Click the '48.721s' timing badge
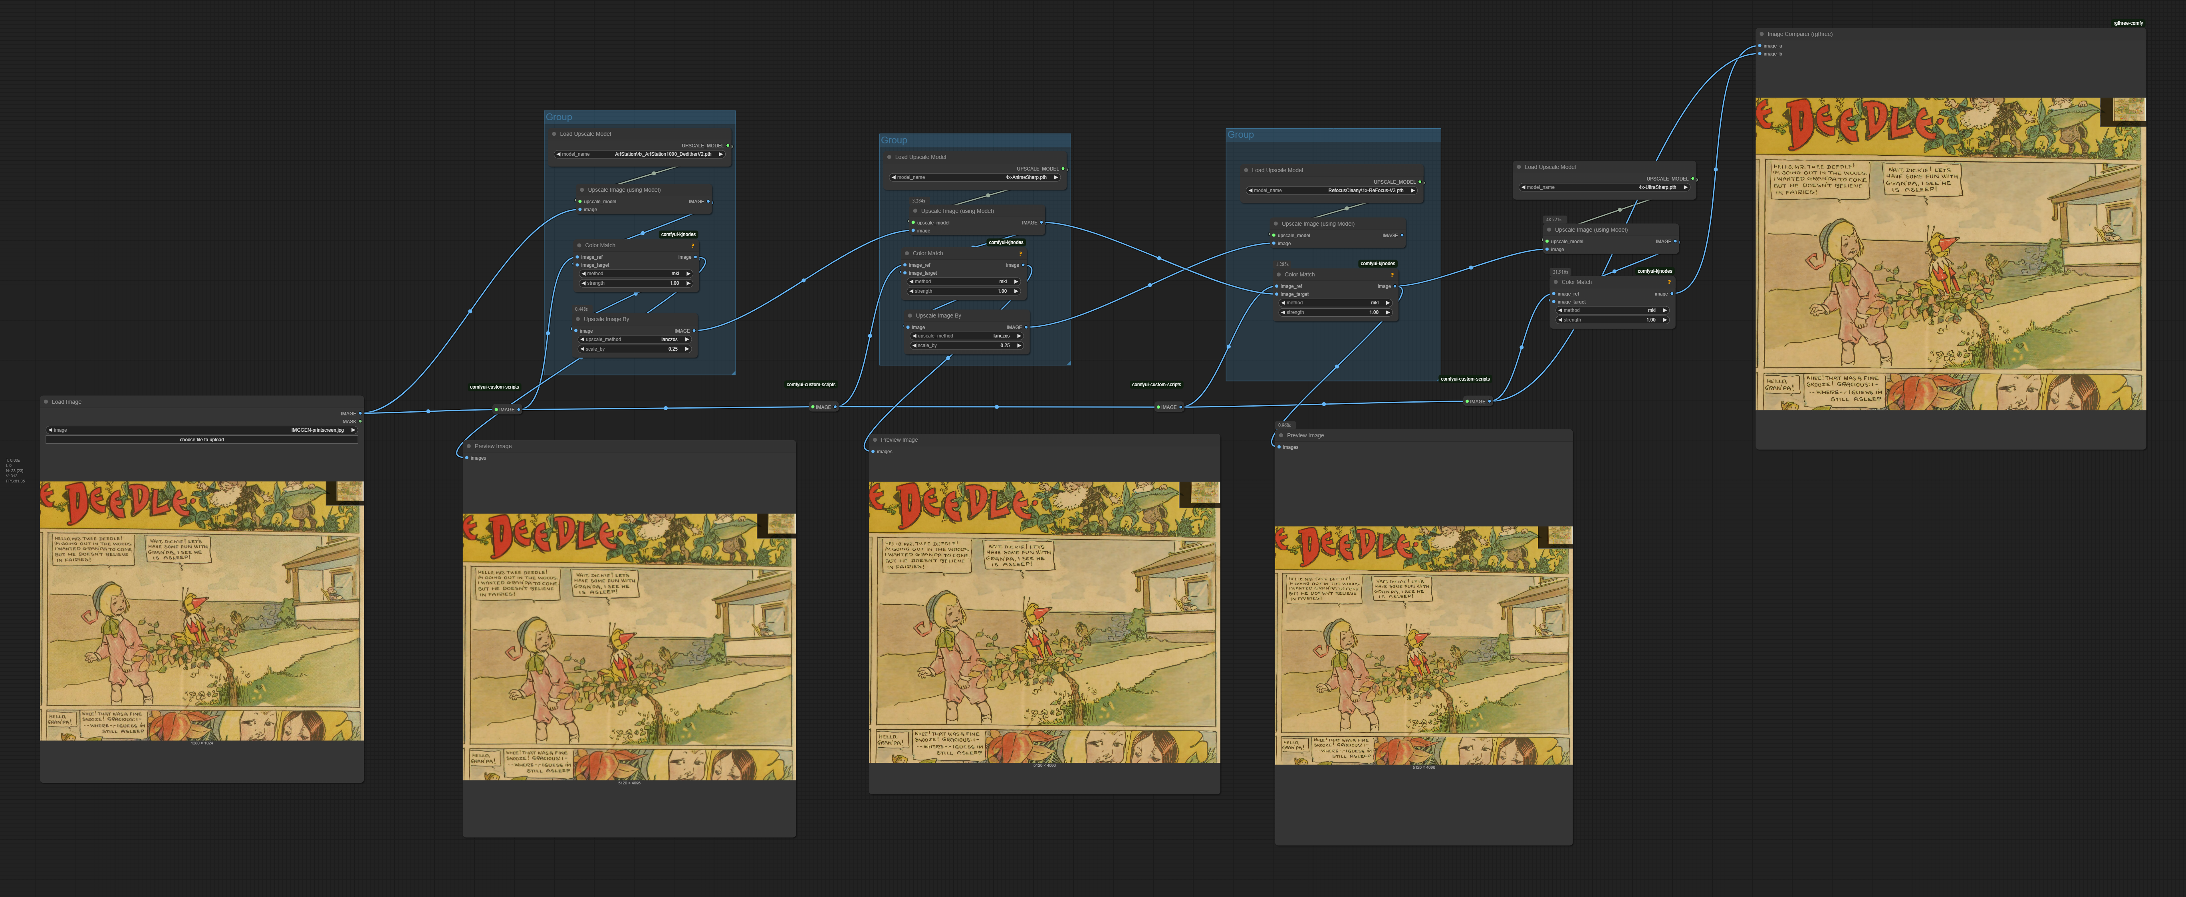The width and height of the screenshot is (2186, 897). point(1554,220)
